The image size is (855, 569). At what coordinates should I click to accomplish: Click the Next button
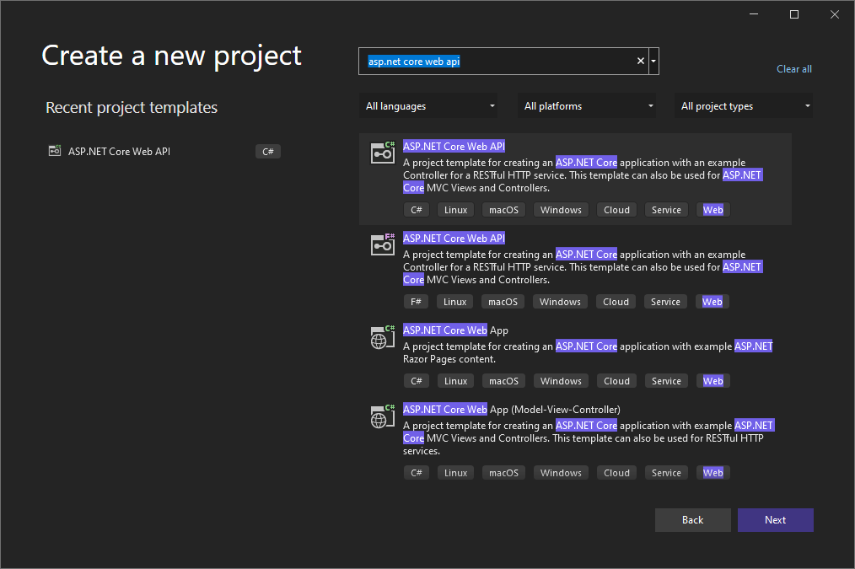(x=775, y=519)
